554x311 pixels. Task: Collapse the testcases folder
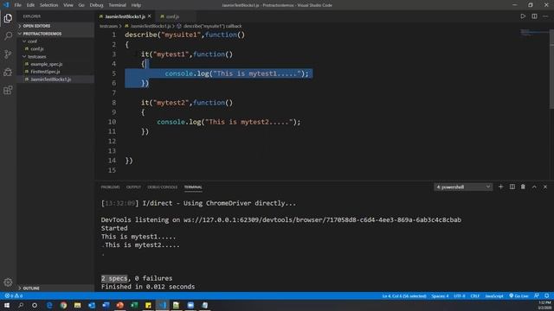(55, 56)
